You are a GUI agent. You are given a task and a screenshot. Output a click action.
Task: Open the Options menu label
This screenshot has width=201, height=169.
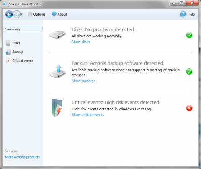(x=39, y=14)
